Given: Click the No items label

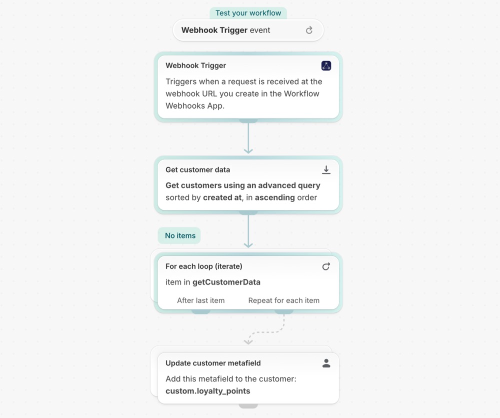Looking at the screenshot, I should point(180,236).
